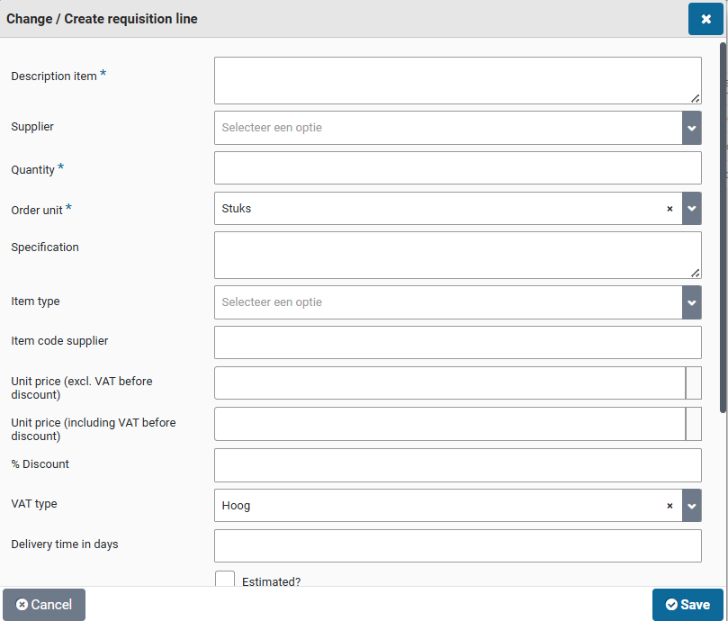Focus the Description item text area
The image size is (728, 621).
(x=457, y=80)
